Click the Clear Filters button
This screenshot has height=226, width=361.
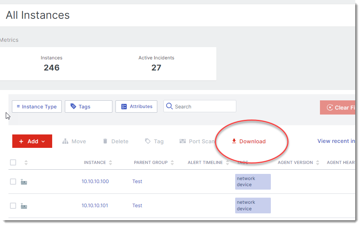[x=338, y=107]
